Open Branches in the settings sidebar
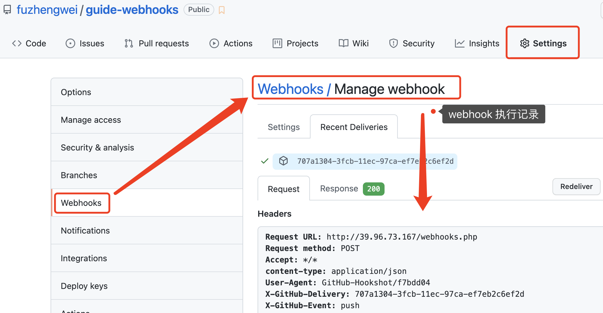603x313 pixels. pyautogui.click(x=79, y=175)
